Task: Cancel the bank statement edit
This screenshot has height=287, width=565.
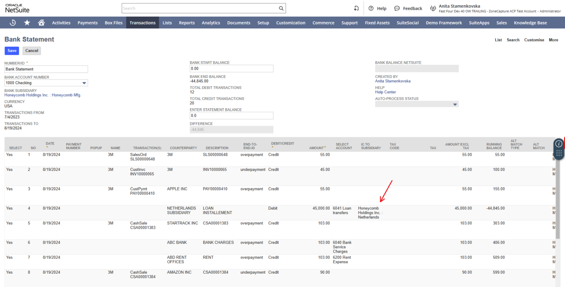Action: coord(32,51)
